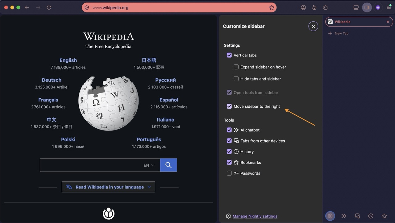The height and width of the screenshot is (223, 395).
Task: Click the tab view icon in toolbar
Action: click(x=356, y=8)
